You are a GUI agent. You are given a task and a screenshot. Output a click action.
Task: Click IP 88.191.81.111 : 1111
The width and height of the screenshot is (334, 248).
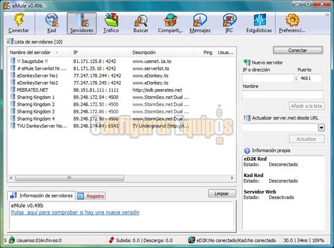(x=96, y=90)
